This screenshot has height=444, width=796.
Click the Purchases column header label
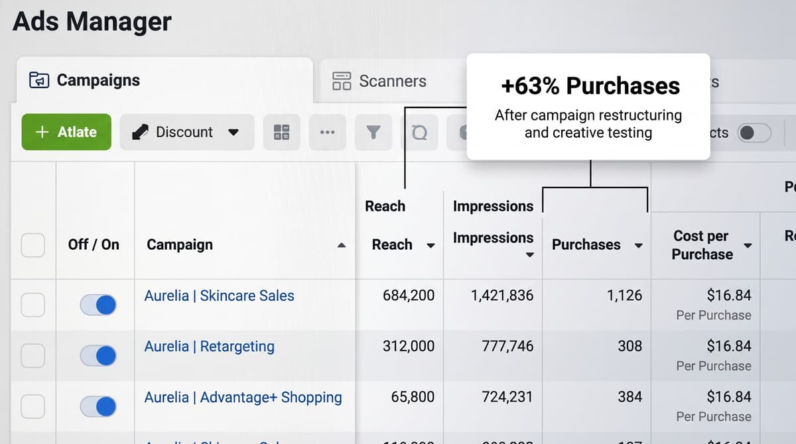coord(586,245)
